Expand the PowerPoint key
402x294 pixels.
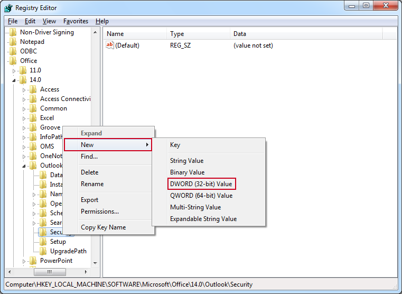(x=24, y=261)
